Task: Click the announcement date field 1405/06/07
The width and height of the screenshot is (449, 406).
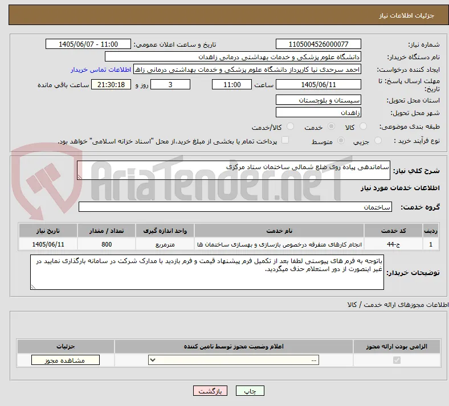Action: click(88, 44)
